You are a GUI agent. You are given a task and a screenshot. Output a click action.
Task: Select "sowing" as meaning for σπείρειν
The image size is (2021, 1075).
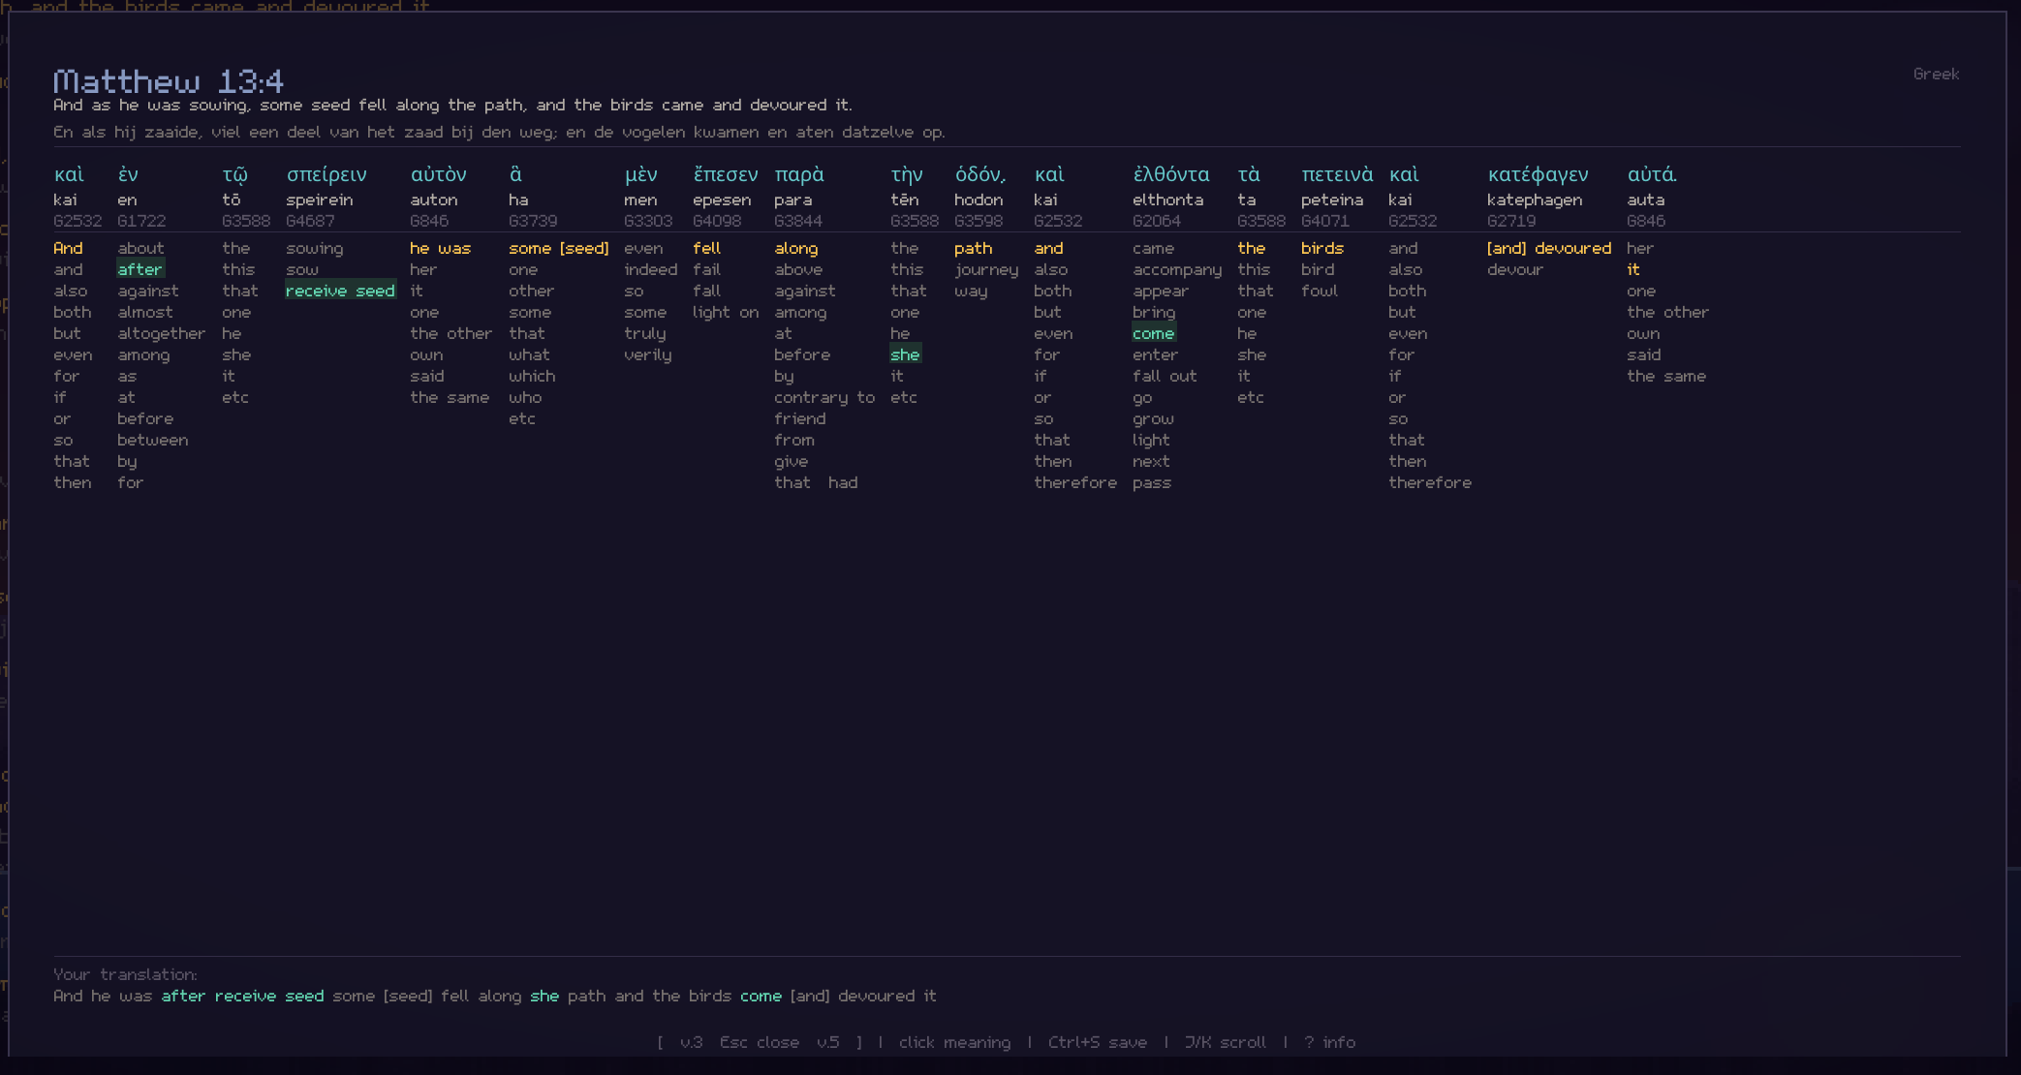coord(315,248)
